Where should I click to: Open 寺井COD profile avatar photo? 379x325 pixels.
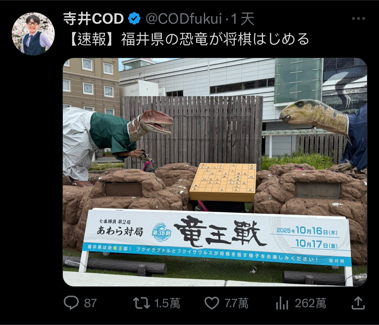click(x=33, y=34)
